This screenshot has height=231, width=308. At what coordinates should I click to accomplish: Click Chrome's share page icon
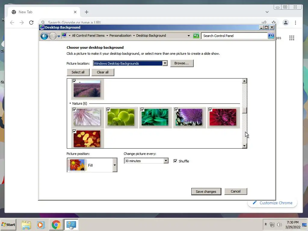264,22
